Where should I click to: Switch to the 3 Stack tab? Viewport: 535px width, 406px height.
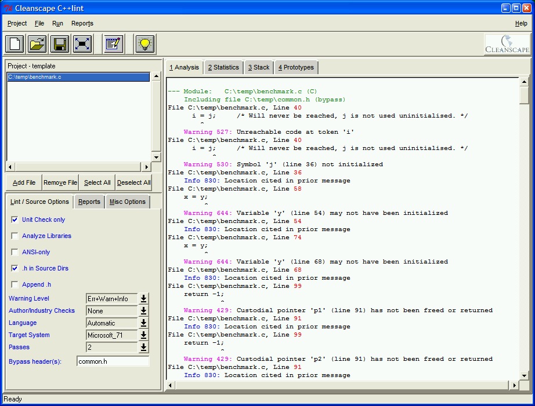(259, 67)
